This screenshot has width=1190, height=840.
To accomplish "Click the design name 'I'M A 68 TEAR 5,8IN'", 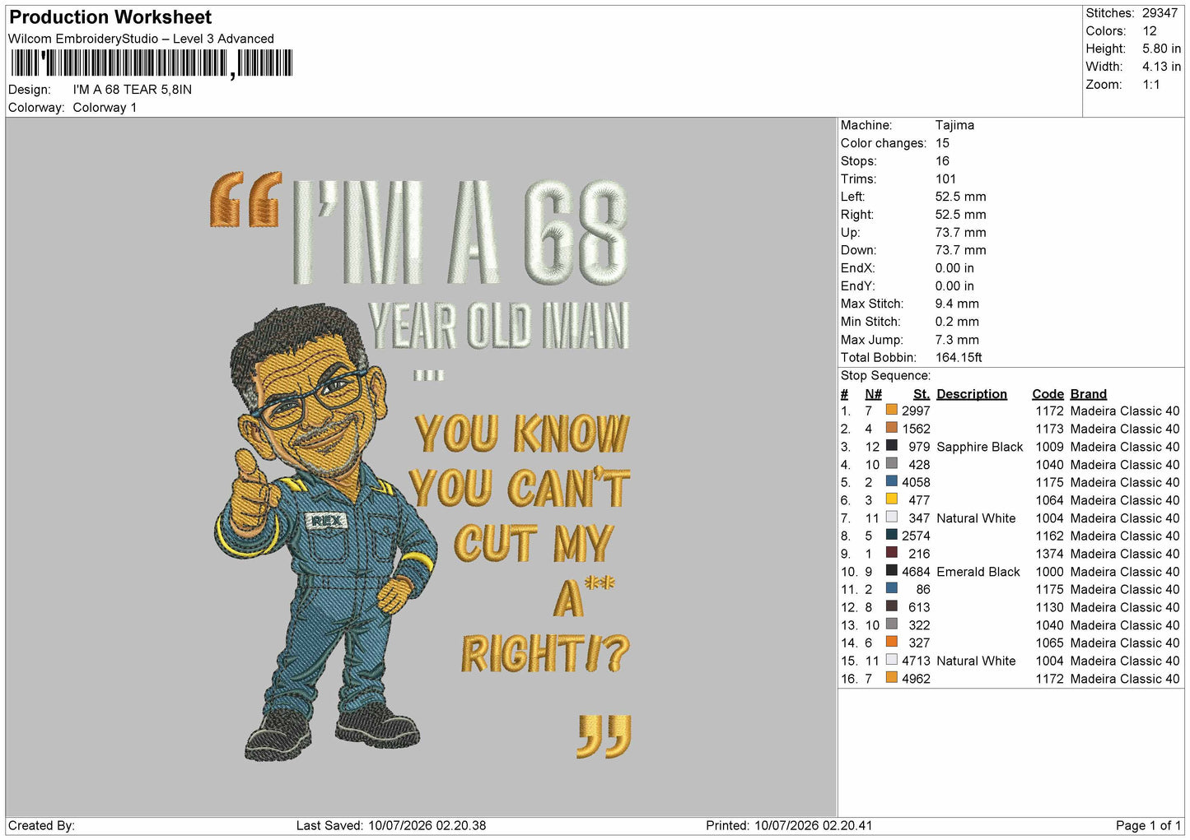I will click(x=133, y=90).
